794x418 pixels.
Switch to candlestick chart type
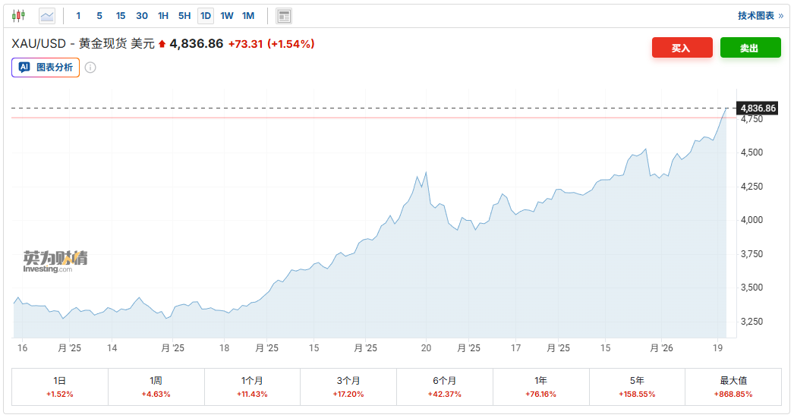19,16
